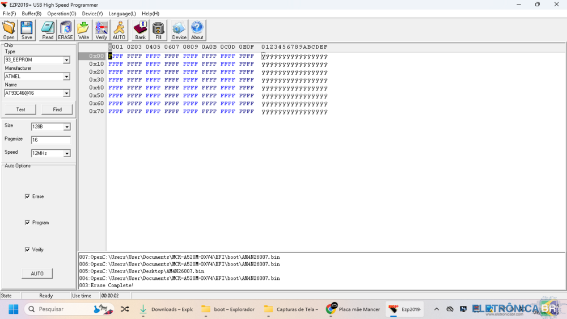This screenshot has height=319, width=567.
Task: Expand the Speed 12MHz dropdown
Action: coord(66,153)
